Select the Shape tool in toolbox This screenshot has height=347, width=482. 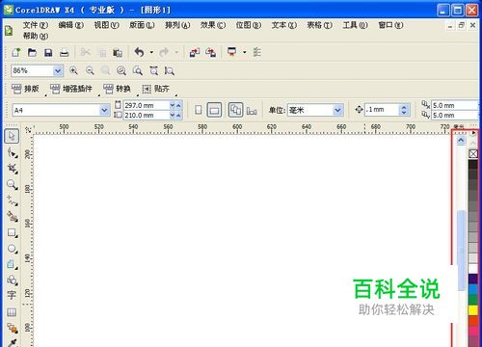pos(13,152)
